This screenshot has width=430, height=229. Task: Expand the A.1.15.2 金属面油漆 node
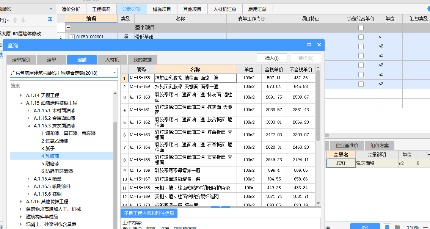point(29,118)
